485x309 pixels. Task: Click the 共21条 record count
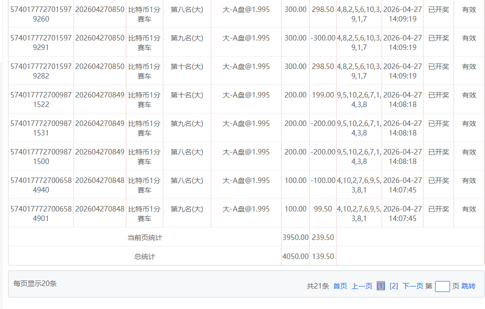(318, 286)
